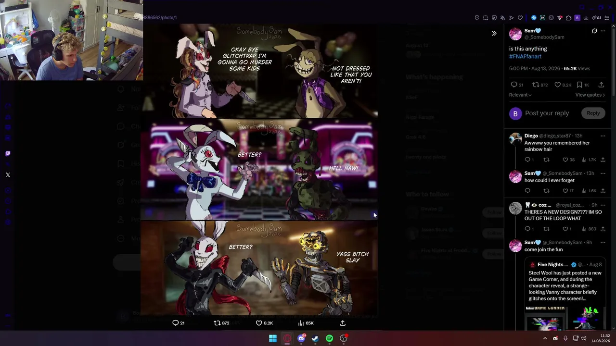
Task: Open the Shazam extension icon
Action: tap(534, 18)
